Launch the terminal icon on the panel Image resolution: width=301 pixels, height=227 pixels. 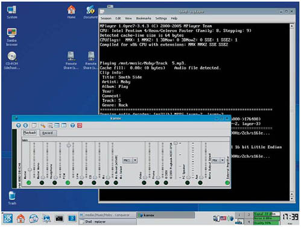click(x=59, y=219)
